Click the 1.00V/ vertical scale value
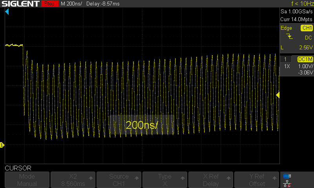314x188 pixels. coord(305,66)
